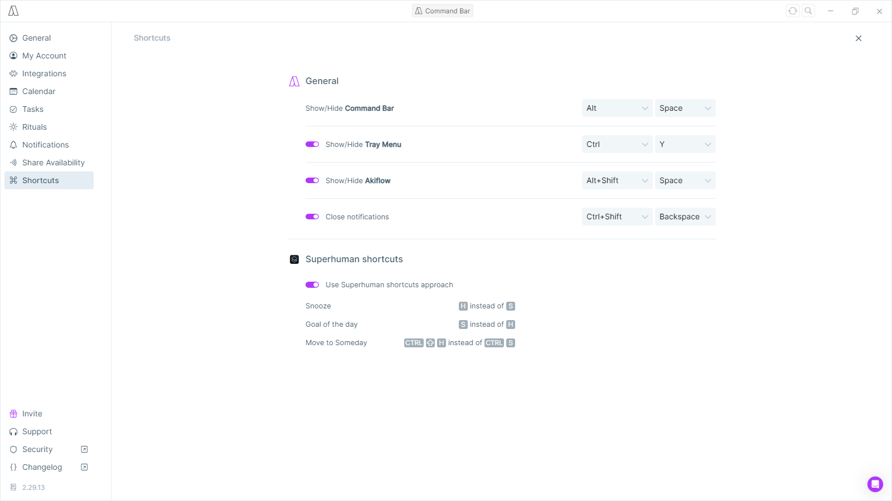Click the Support headset icon

click(13, 431)
